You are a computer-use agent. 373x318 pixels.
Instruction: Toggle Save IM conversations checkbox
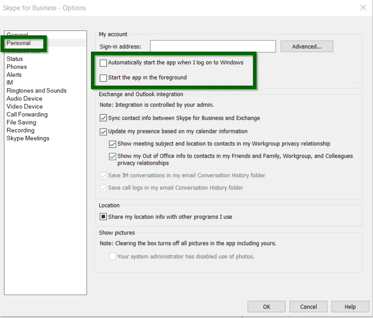click(103, 176)
